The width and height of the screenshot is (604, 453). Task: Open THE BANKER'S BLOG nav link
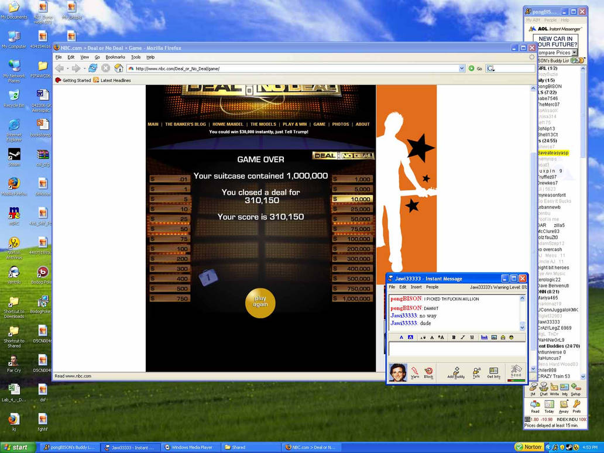pyautogui.click(x=186, y=125)
